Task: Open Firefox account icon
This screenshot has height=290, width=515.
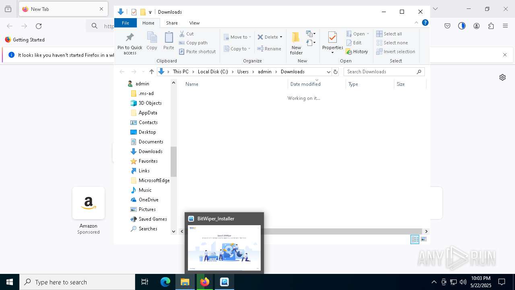Action: (476, 26)
